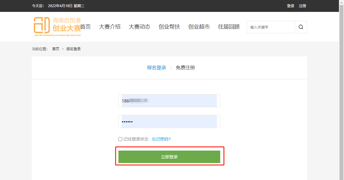
Task: Go to 大赛介绍 in the navigation bar
Action: pyautogui.click(x=110, y=27)
